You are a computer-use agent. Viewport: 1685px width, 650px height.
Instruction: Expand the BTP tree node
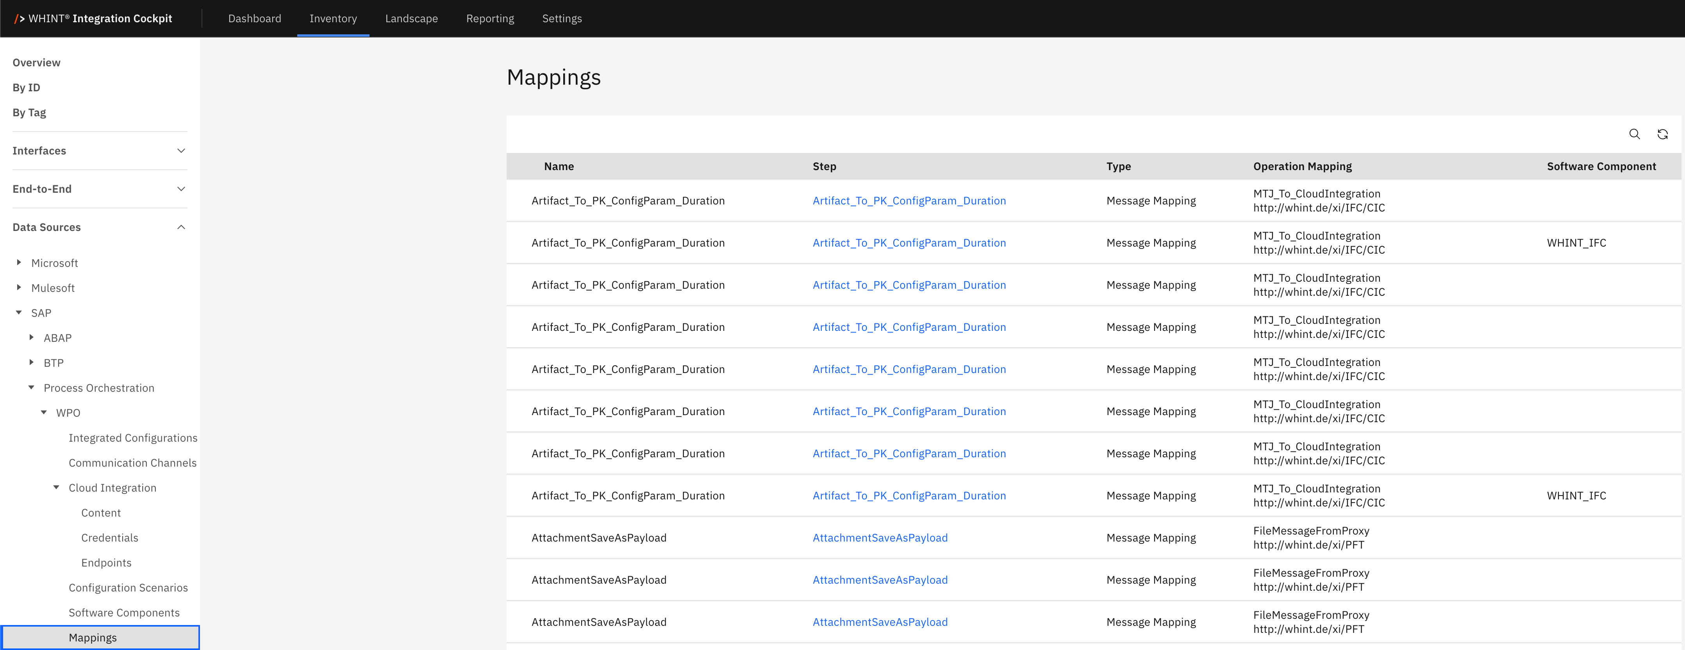pyautogui.click(x=31, y=362)
